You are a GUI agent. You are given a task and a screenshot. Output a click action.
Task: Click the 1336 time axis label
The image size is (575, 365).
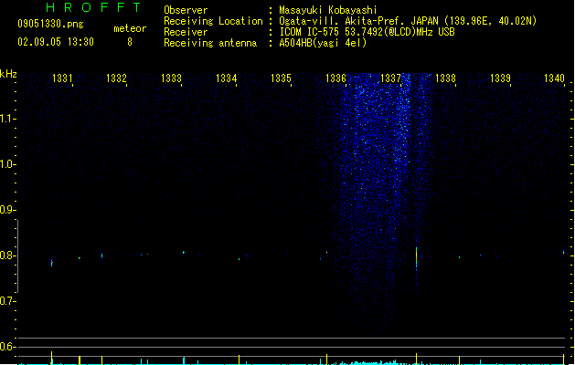[335, 78]
